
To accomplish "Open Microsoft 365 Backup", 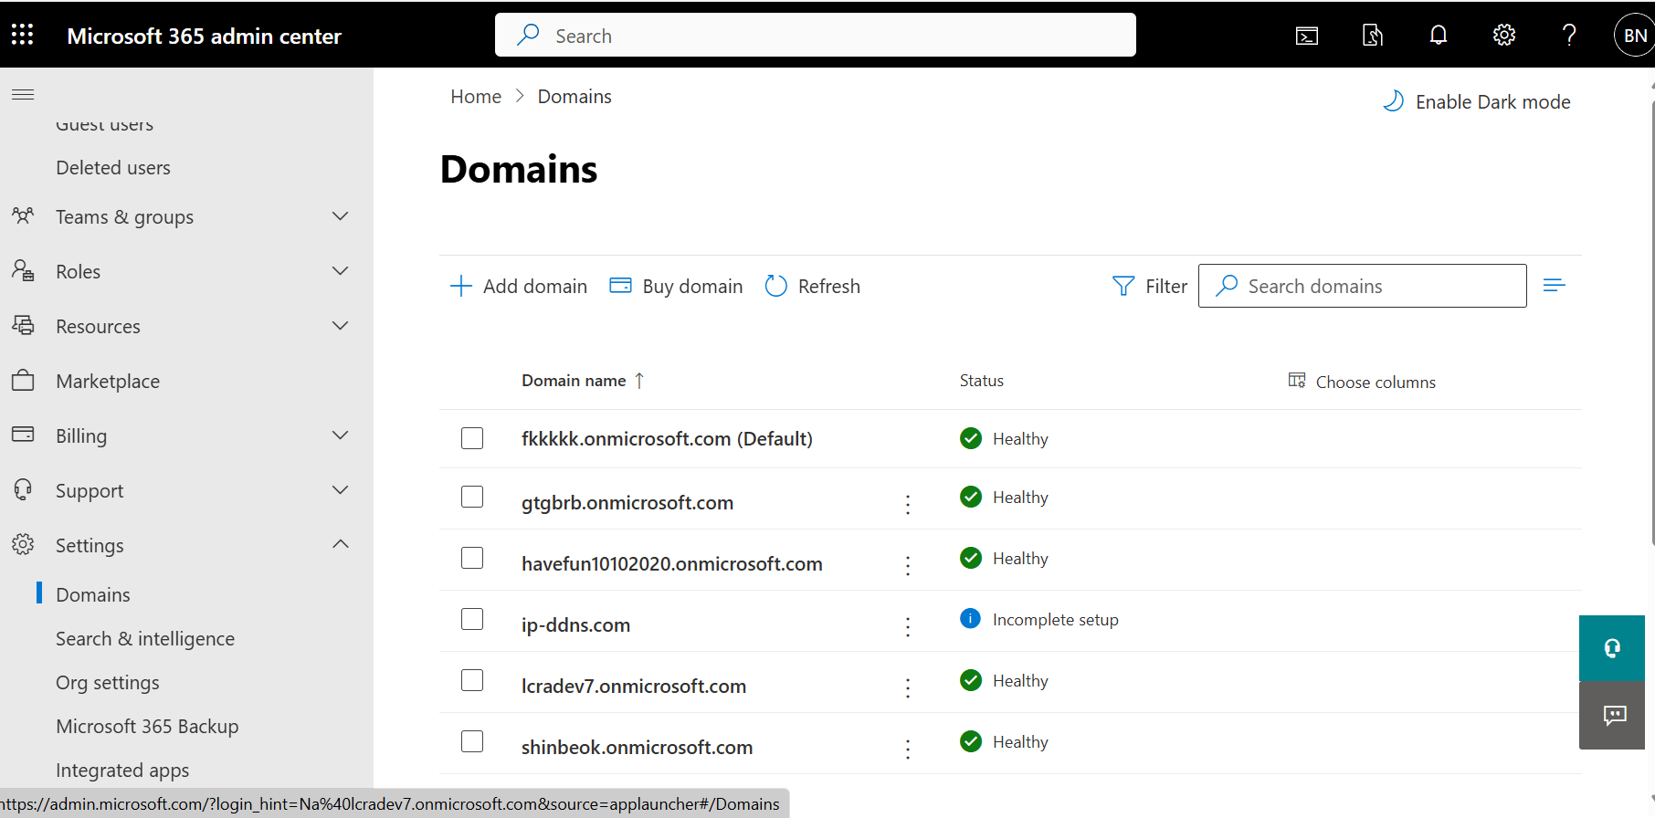I will pyautogui.click(x=147, y=727).
